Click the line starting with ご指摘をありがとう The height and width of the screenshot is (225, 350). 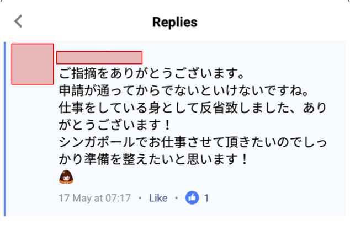coord(151,73)
